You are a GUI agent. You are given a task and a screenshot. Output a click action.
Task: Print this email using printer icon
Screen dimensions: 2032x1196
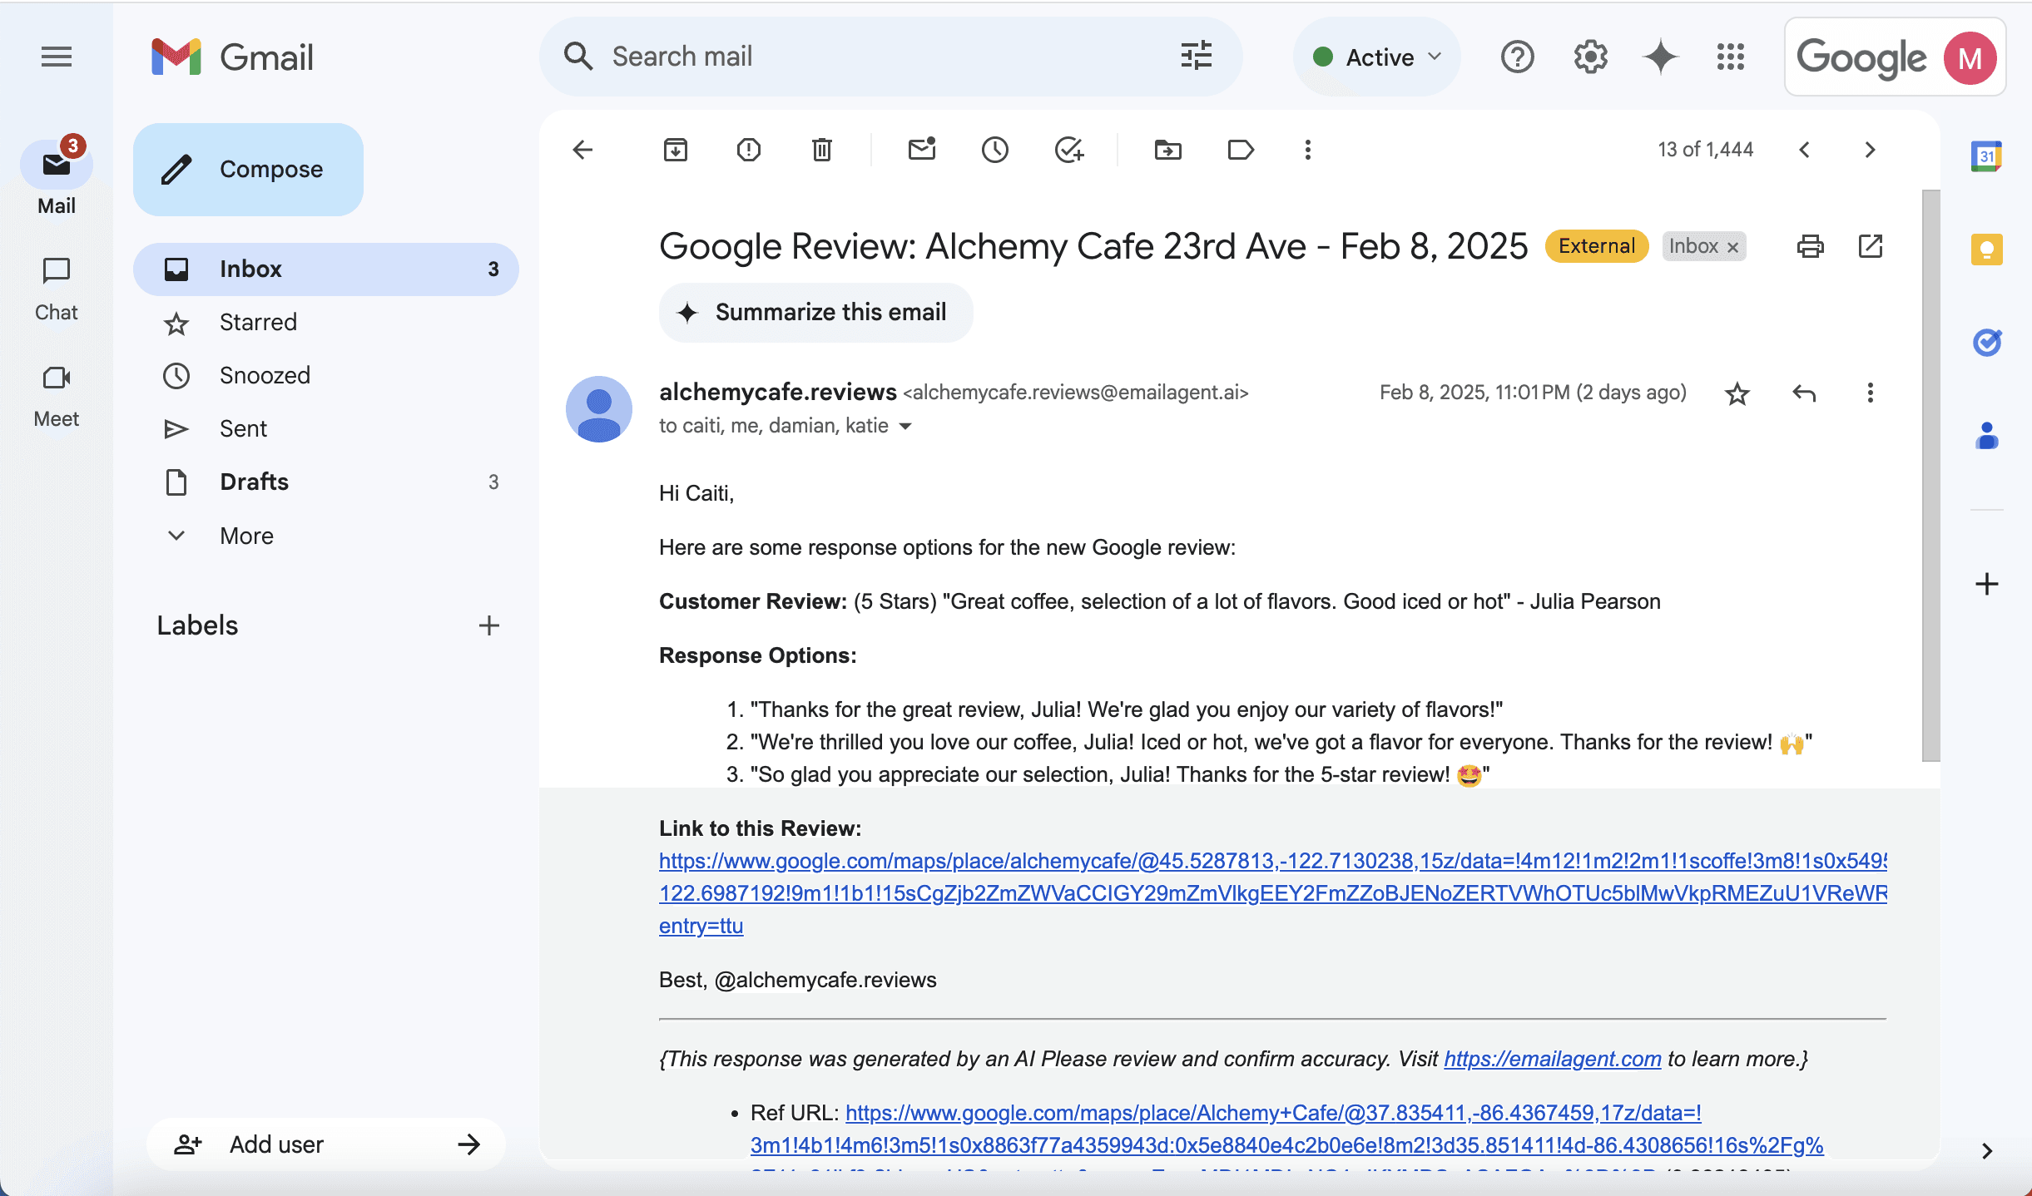pos(1810,246)
